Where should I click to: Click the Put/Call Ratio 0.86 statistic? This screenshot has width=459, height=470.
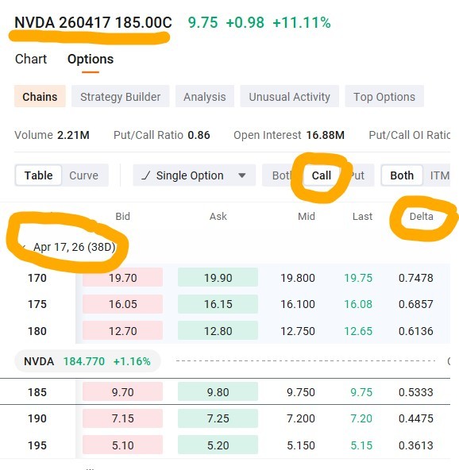coord(161,135)
